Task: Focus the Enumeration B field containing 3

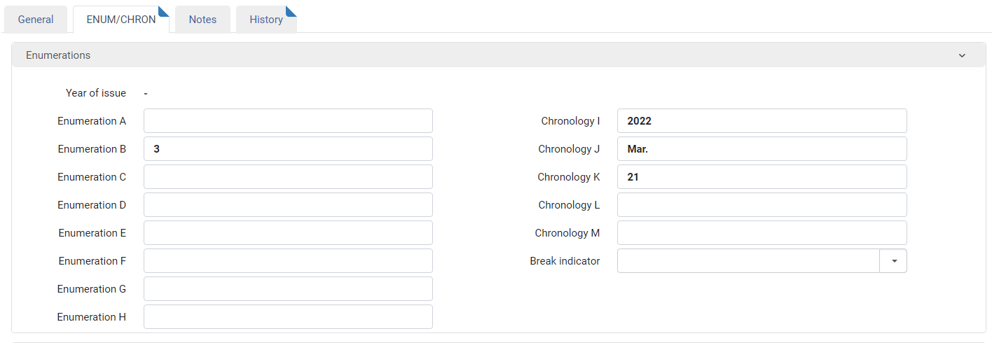Action: (x=288, y=149)
